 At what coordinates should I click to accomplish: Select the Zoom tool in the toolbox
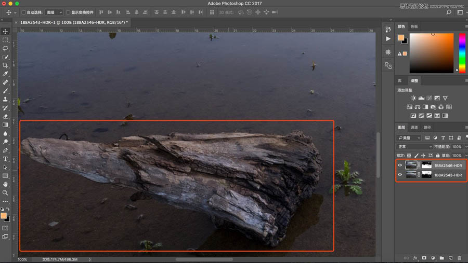coord(5,192)
